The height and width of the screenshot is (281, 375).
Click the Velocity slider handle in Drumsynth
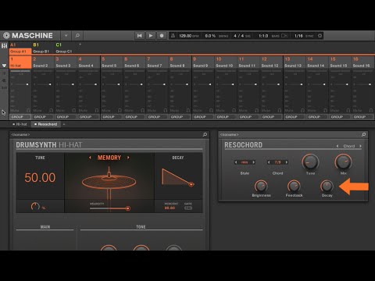click(128, 208)
